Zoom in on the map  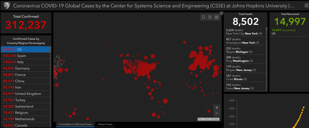pyautogui.click(x=217, y=107)
